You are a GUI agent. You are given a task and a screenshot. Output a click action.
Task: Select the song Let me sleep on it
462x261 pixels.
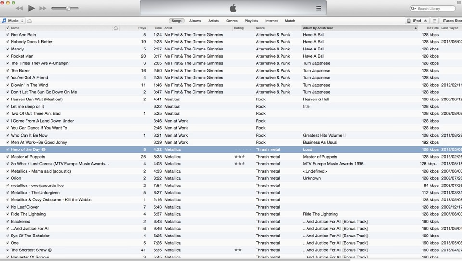click(x=27, y=107)
